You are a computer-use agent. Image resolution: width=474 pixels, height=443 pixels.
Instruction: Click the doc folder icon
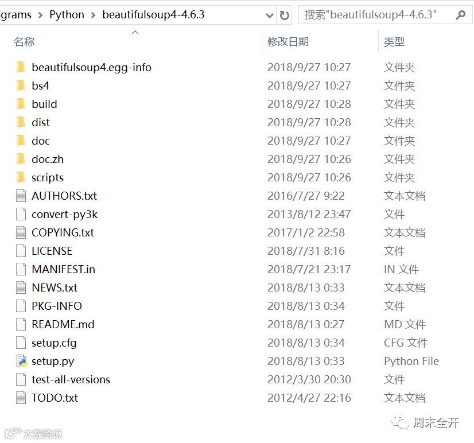click(x=21, y=141)
